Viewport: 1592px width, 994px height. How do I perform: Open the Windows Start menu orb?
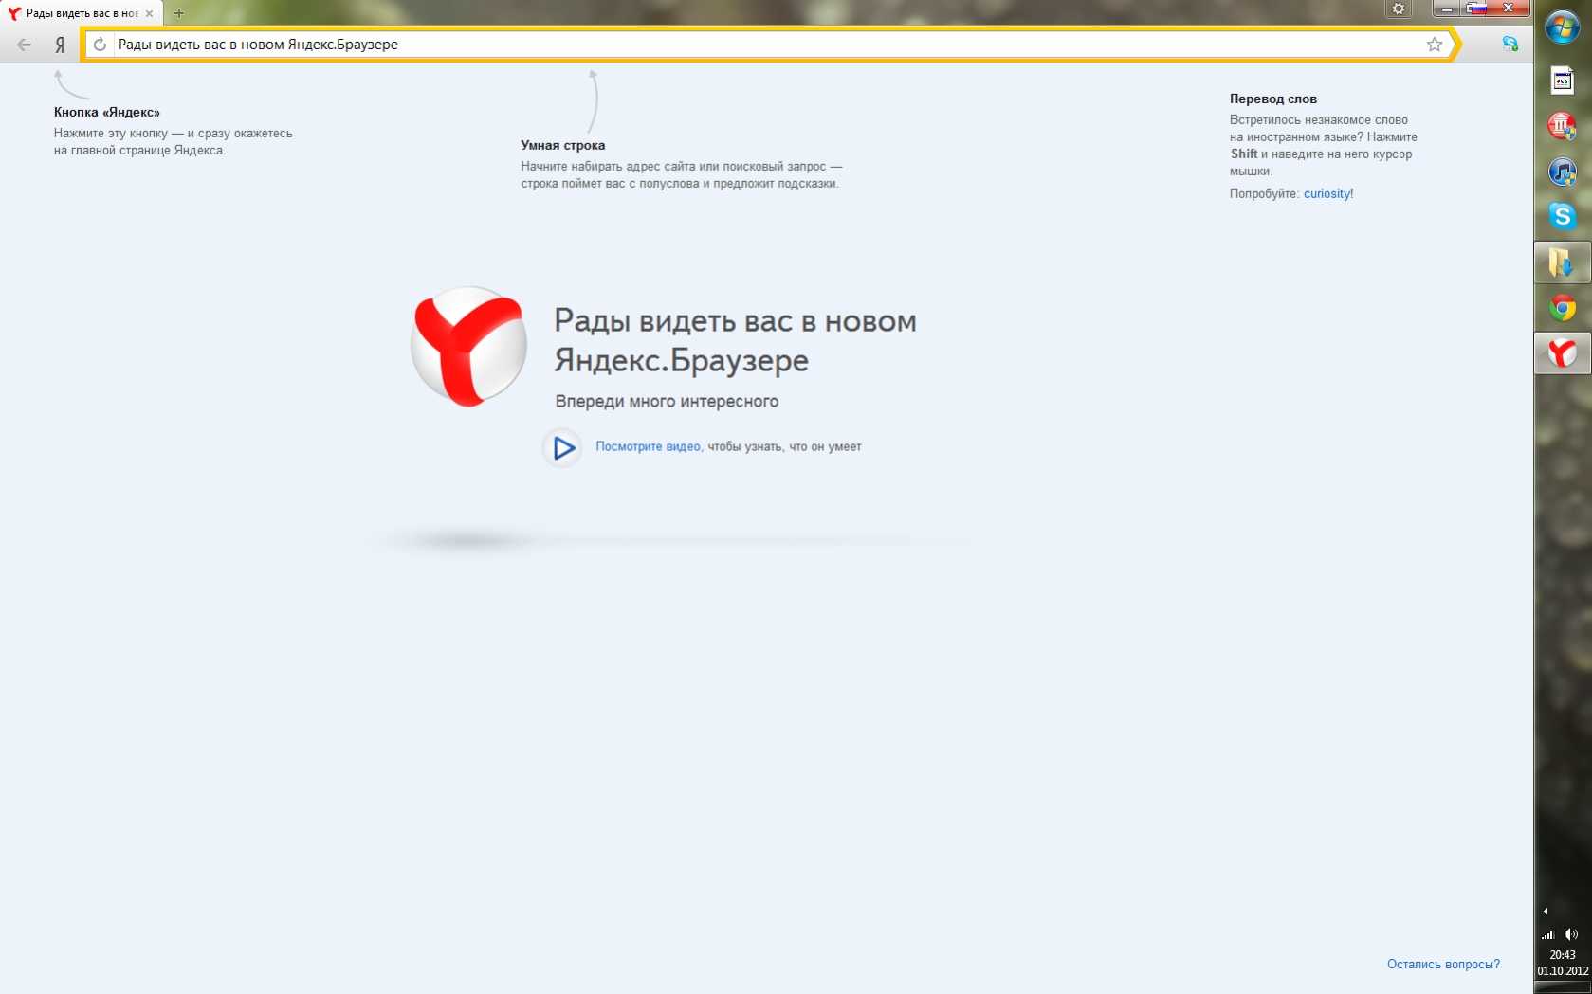point(1562,27)
